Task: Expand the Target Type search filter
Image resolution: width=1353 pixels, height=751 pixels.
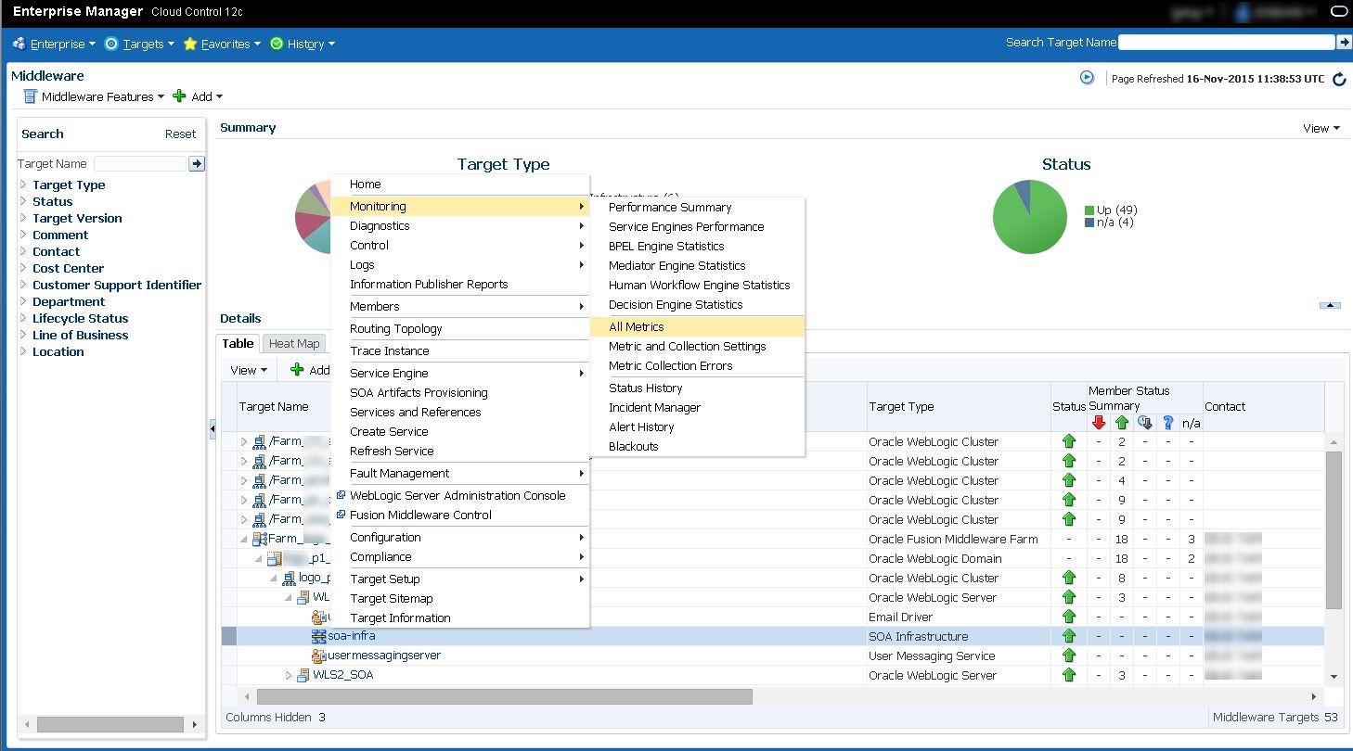Action: 23,185
